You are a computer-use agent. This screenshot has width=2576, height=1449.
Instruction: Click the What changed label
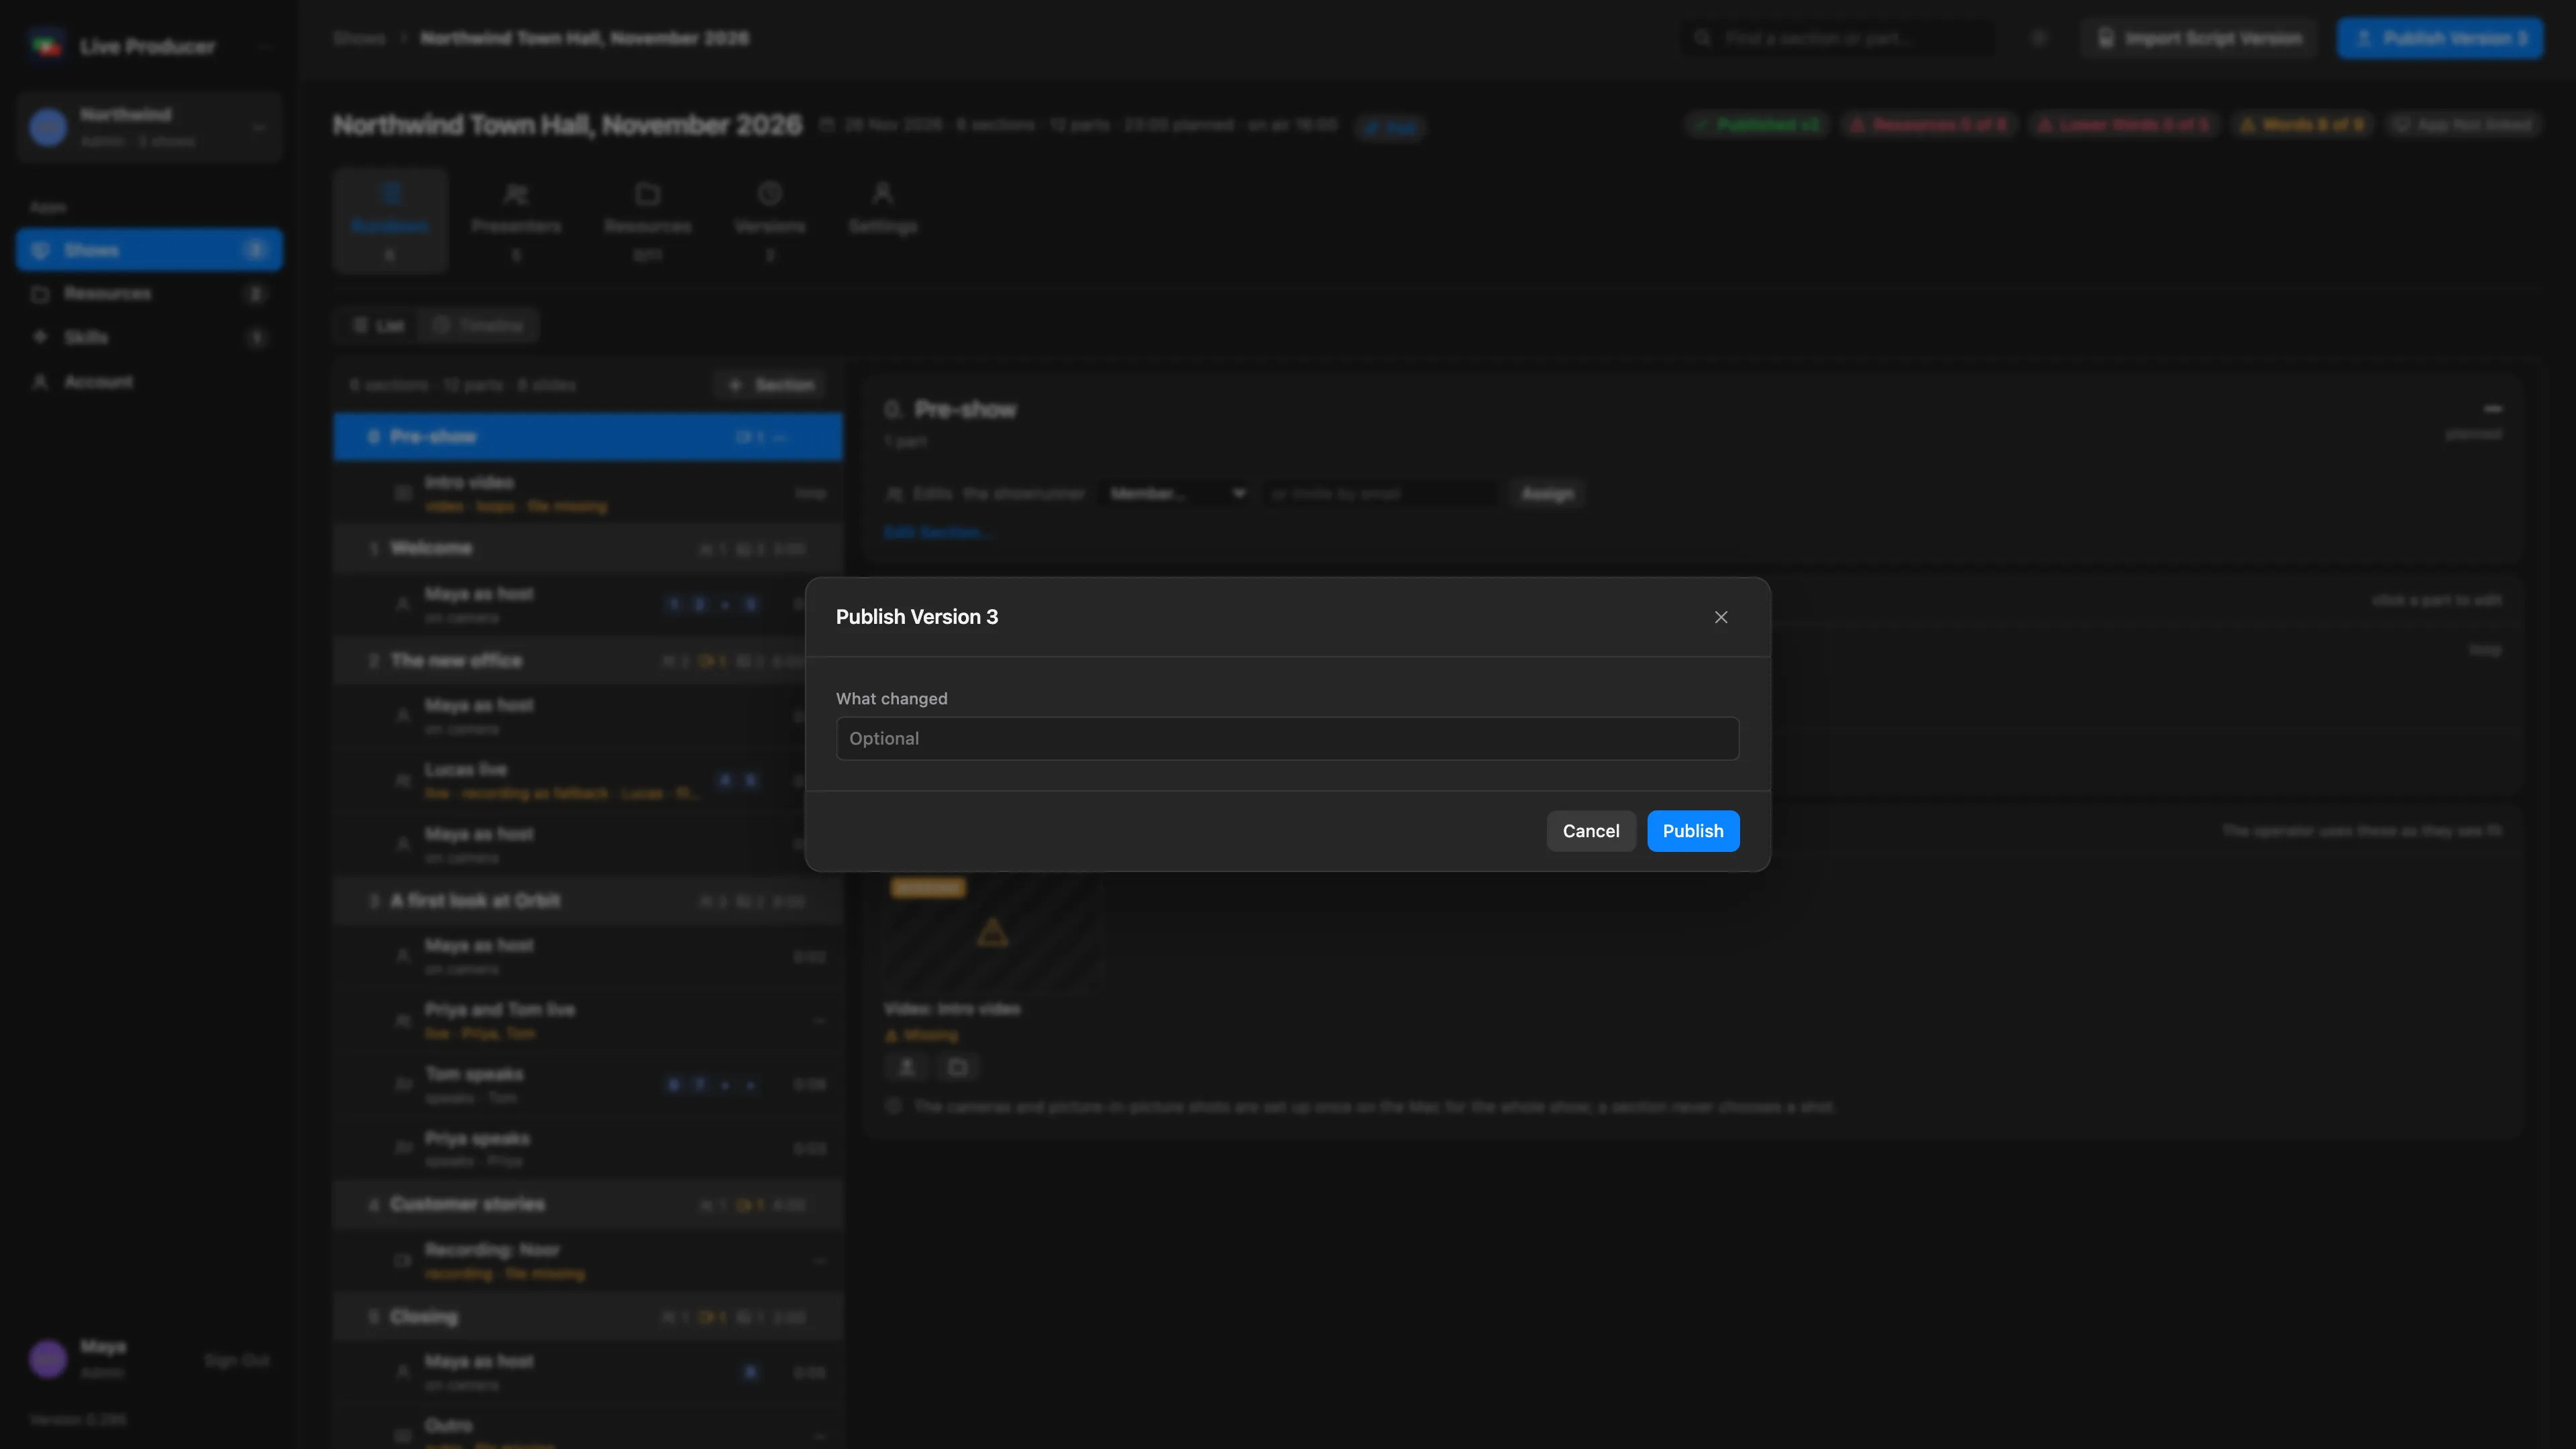(891, 699)
